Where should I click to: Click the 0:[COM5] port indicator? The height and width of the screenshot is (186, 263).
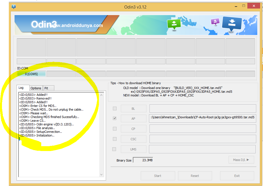(x=31, y=74)
